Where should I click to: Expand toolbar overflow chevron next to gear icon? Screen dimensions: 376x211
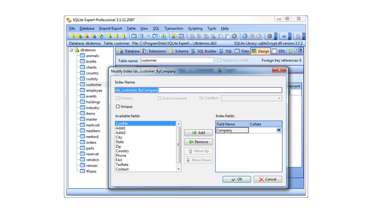(x=276, y=36)
